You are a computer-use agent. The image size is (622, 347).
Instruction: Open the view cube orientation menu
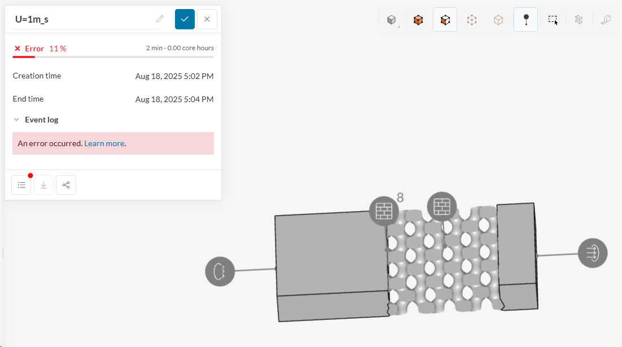(391, 20)
